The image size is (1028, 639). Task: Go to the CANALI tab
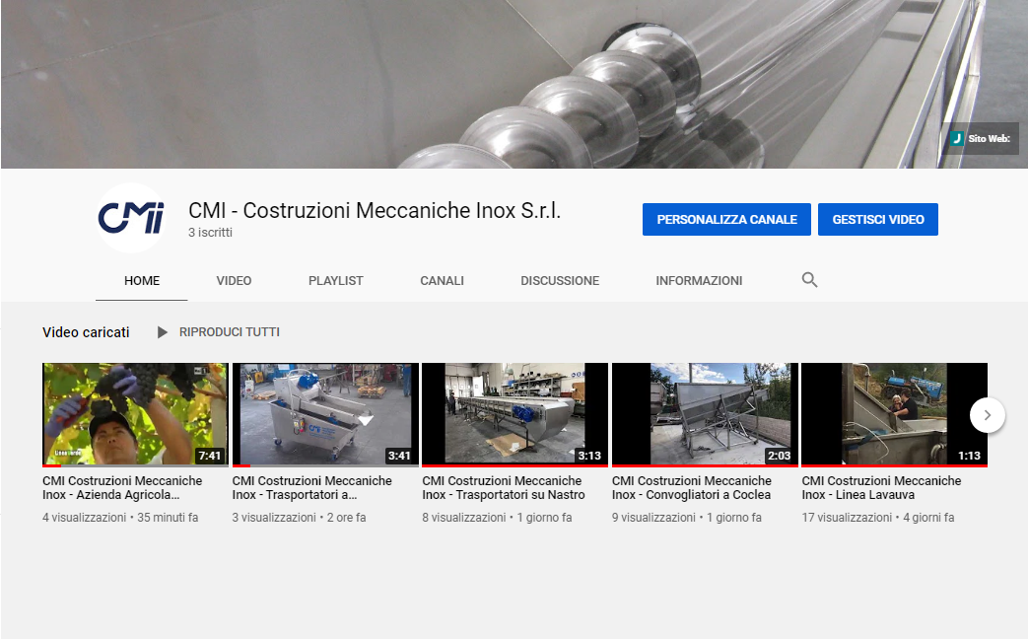[x=442, y=281]
